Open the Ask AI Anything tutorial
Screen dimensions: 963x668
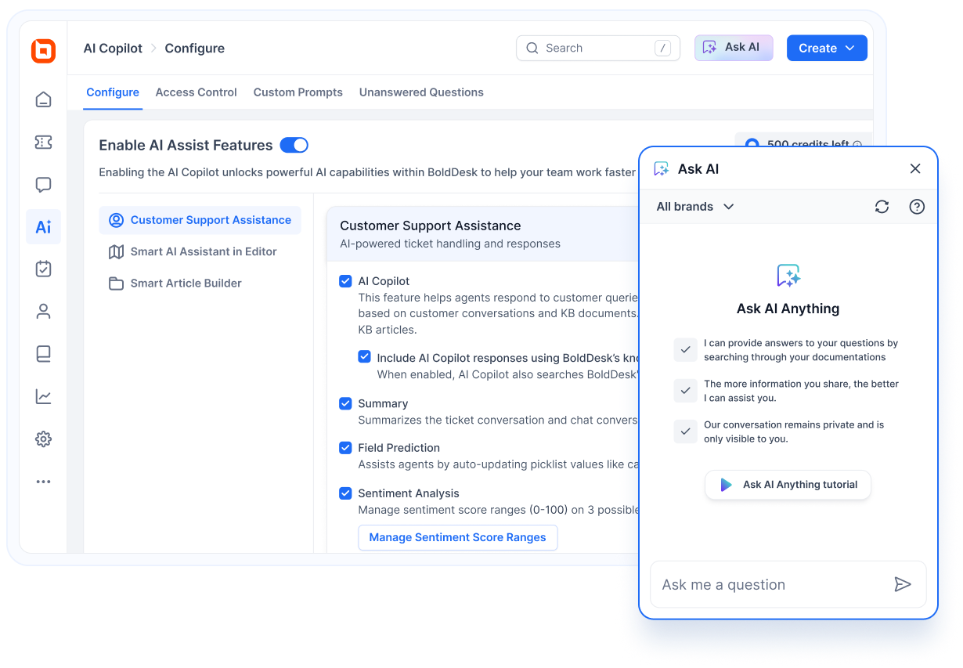click(788, 485)
